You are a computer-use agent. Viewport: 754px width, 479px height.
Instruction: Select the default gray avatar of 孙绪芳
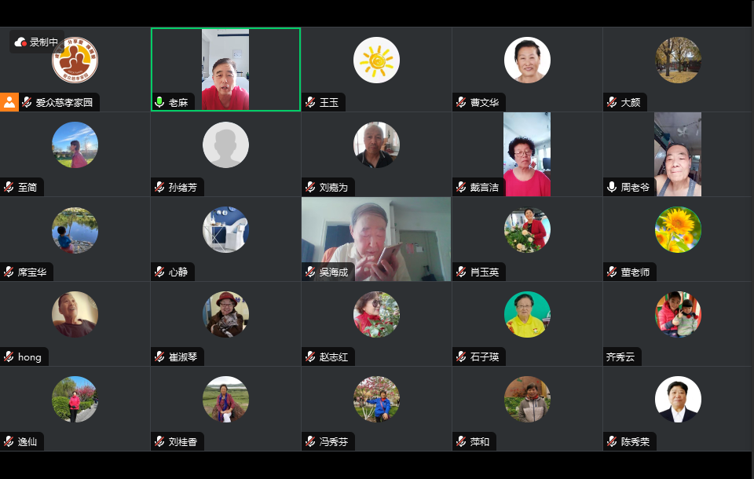pos(225,144)
